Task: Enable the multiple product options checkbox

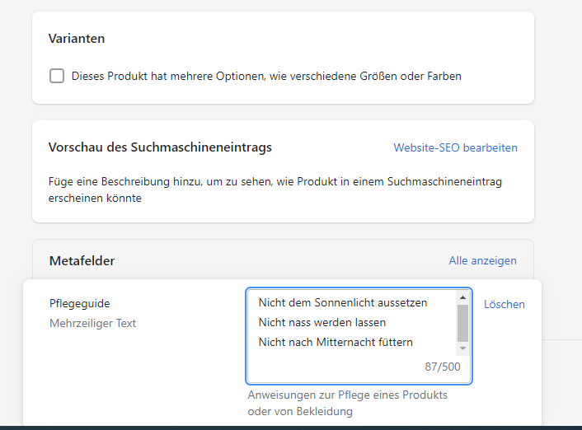Action: coord(57,76)
